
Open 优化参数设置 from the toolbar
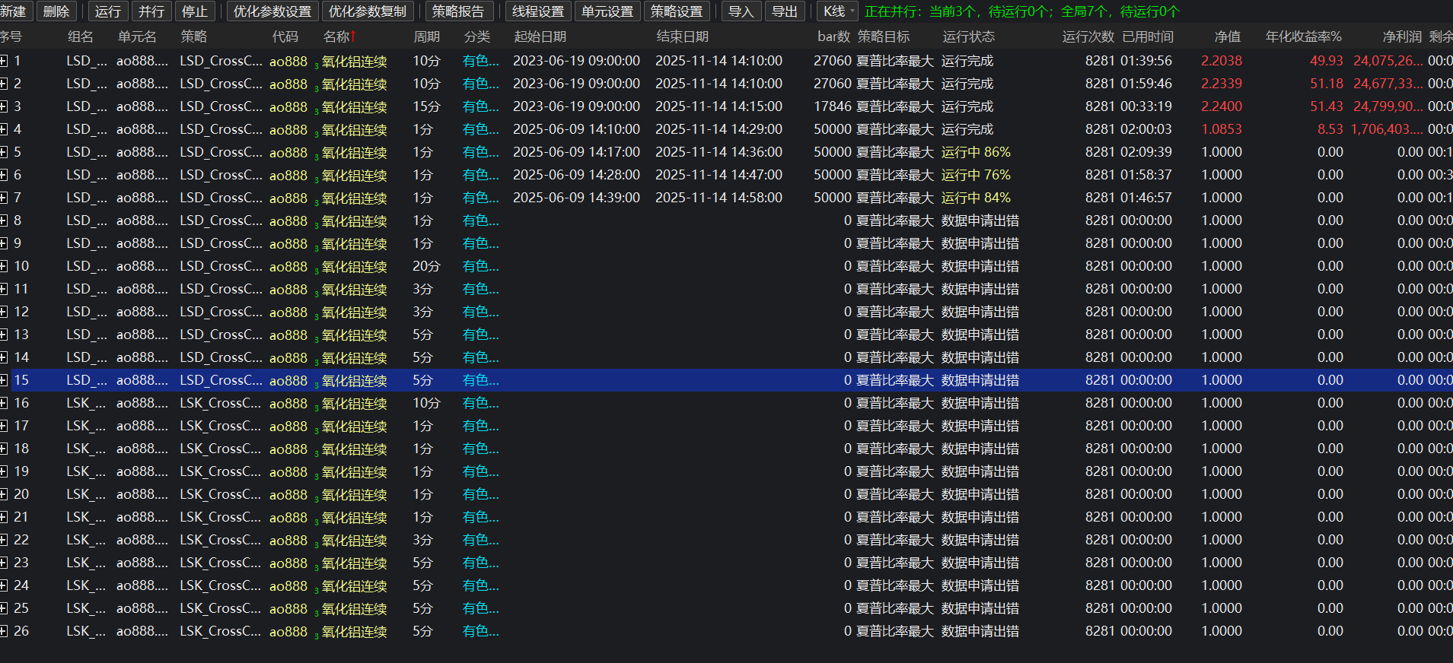pyautogui.click(x=272, y=11)
